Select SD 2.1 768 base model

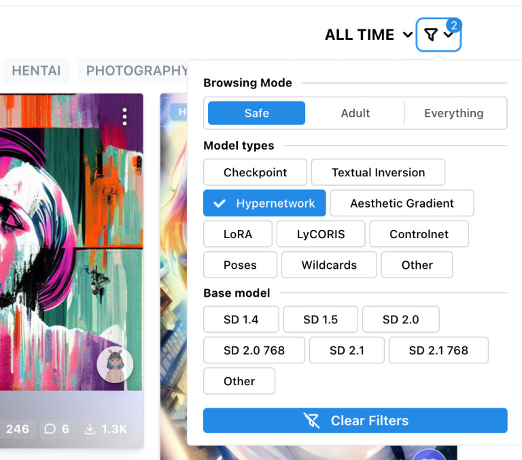click(x=438, y=350)
